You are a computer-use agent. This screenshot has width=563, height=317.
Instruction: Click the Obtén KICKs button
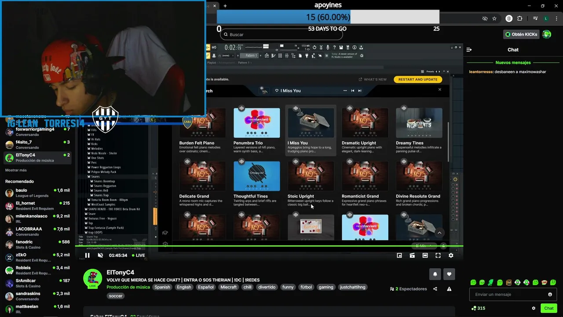pos(521,34)
